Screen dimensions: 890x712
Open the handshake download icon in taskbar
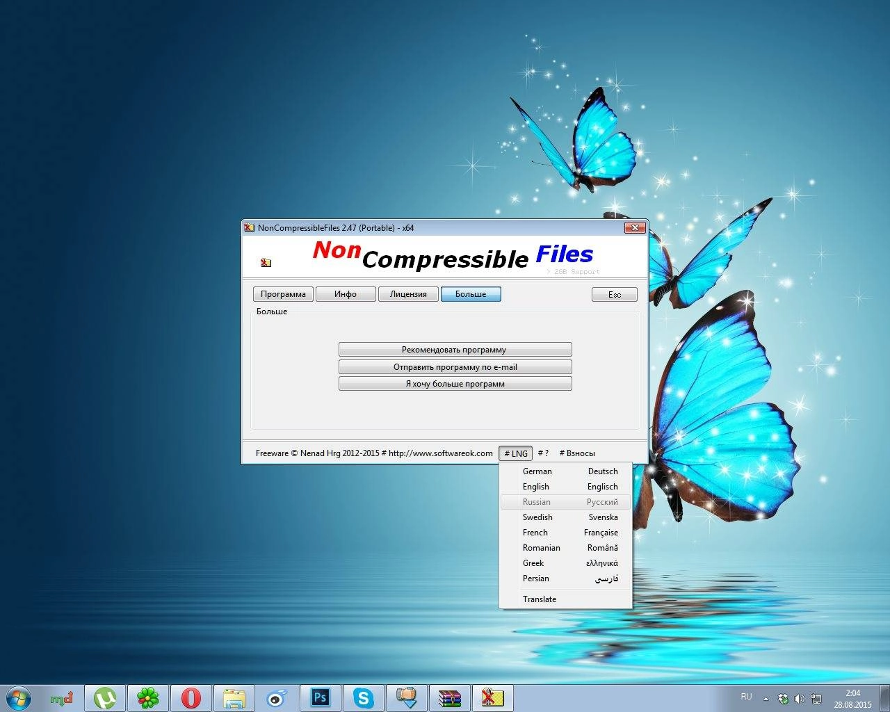tap(407, 697)
